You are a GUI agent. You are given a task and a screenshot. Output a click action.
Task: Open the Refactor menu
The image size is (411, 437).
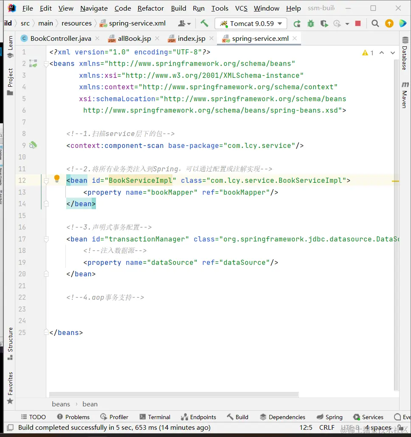pos(151,9)
